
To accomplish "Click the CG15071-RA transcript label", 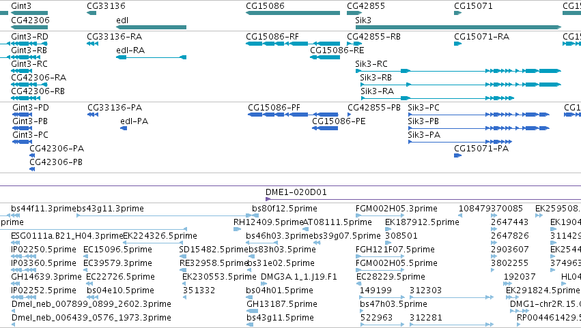I will click(482, 37).
